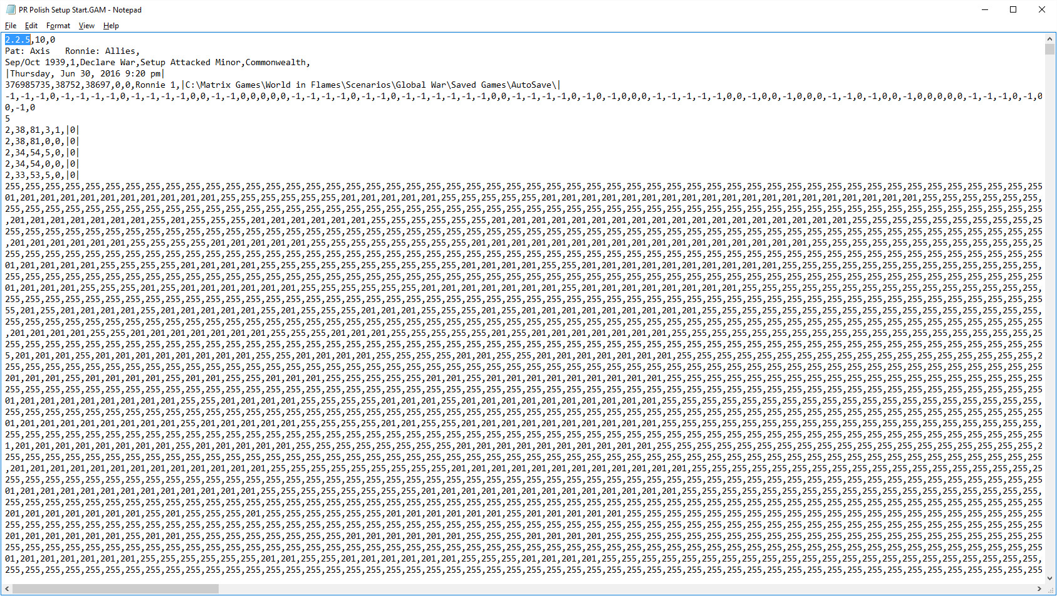Click the horizontal scrollbar right arrow
1057x596 pixels.
point(1039,589)
